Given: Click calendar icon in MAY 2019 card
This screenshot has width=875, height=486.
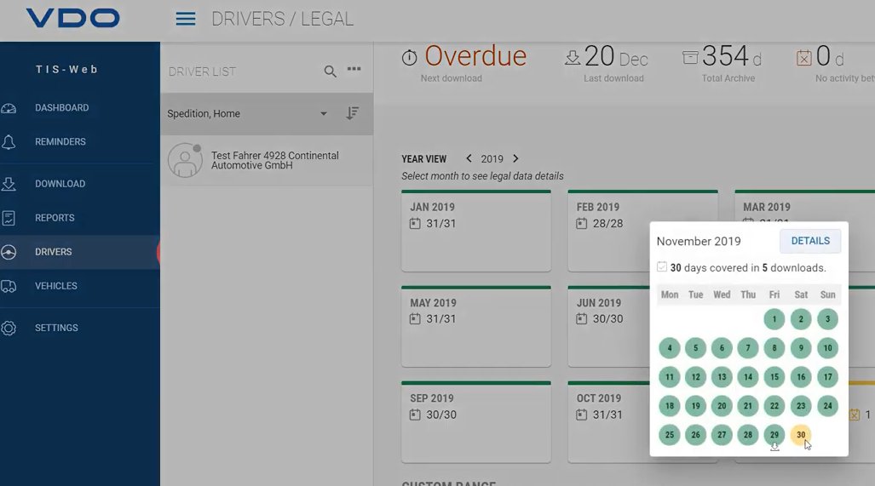Looking at the screenshot, I should click(x=415, y=319).
